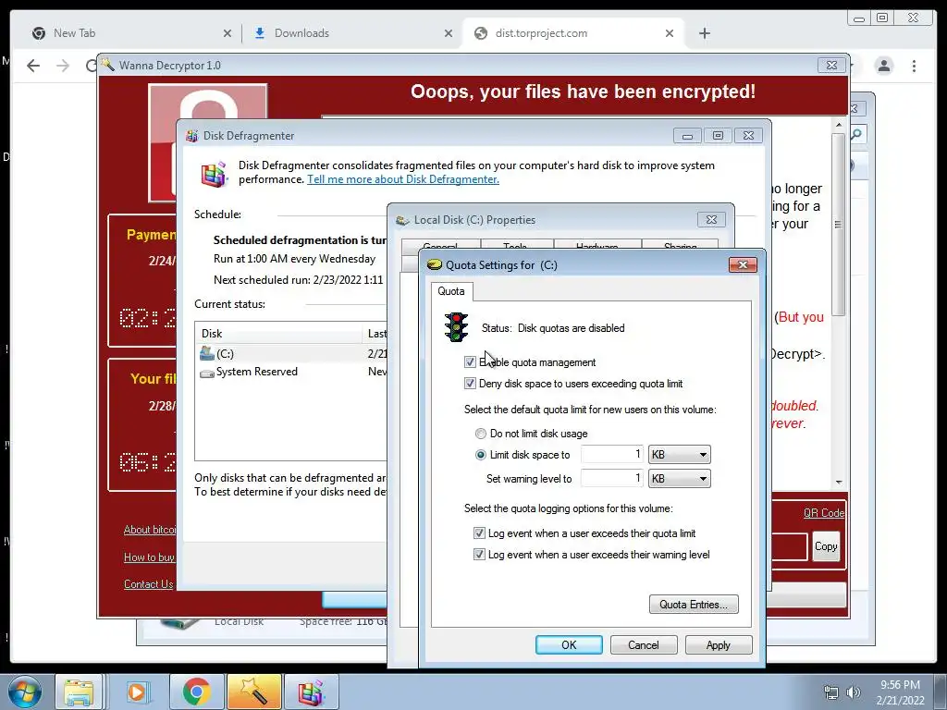Open the Contact Us link

[149, 584]
